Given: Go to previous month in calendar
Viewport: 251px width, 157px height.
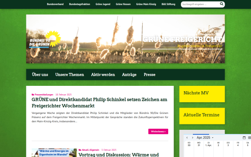Looking at the screenshot, I should coord(187,138).
